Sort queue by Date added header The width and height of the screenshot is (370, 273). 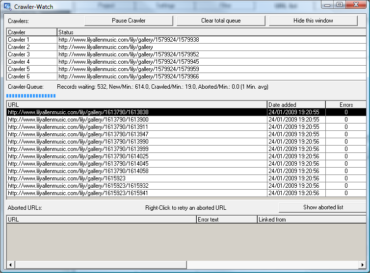296,105
